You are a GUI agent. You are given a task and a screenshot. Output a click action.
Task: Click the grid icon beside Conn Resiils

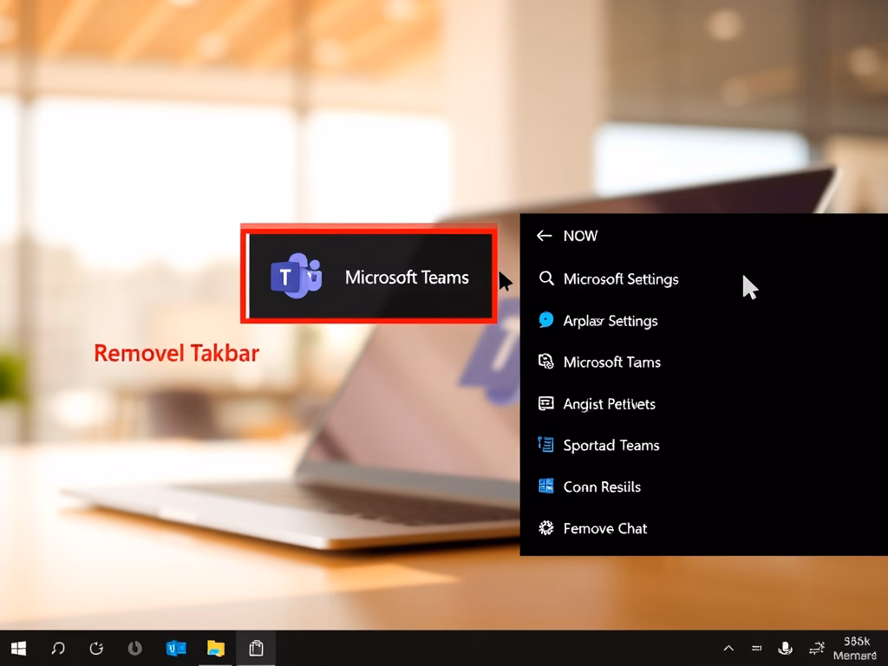point(546,486)
